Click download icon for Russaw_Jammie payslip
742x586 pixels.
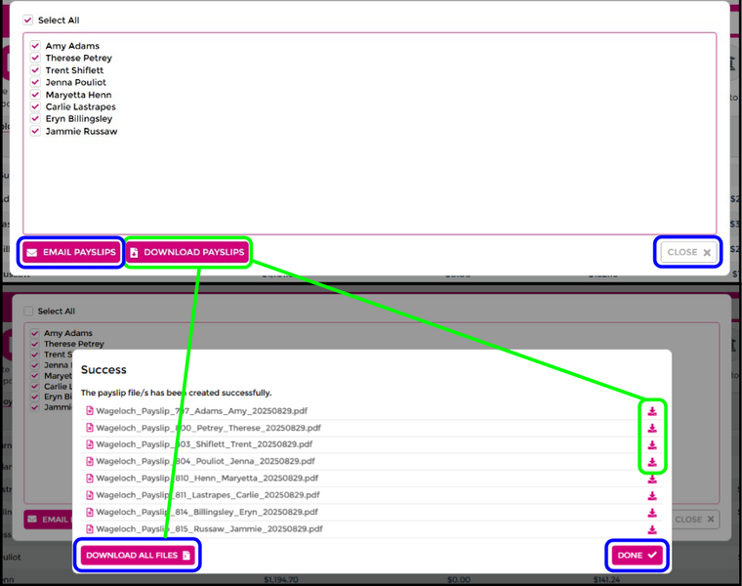point(652,528)
